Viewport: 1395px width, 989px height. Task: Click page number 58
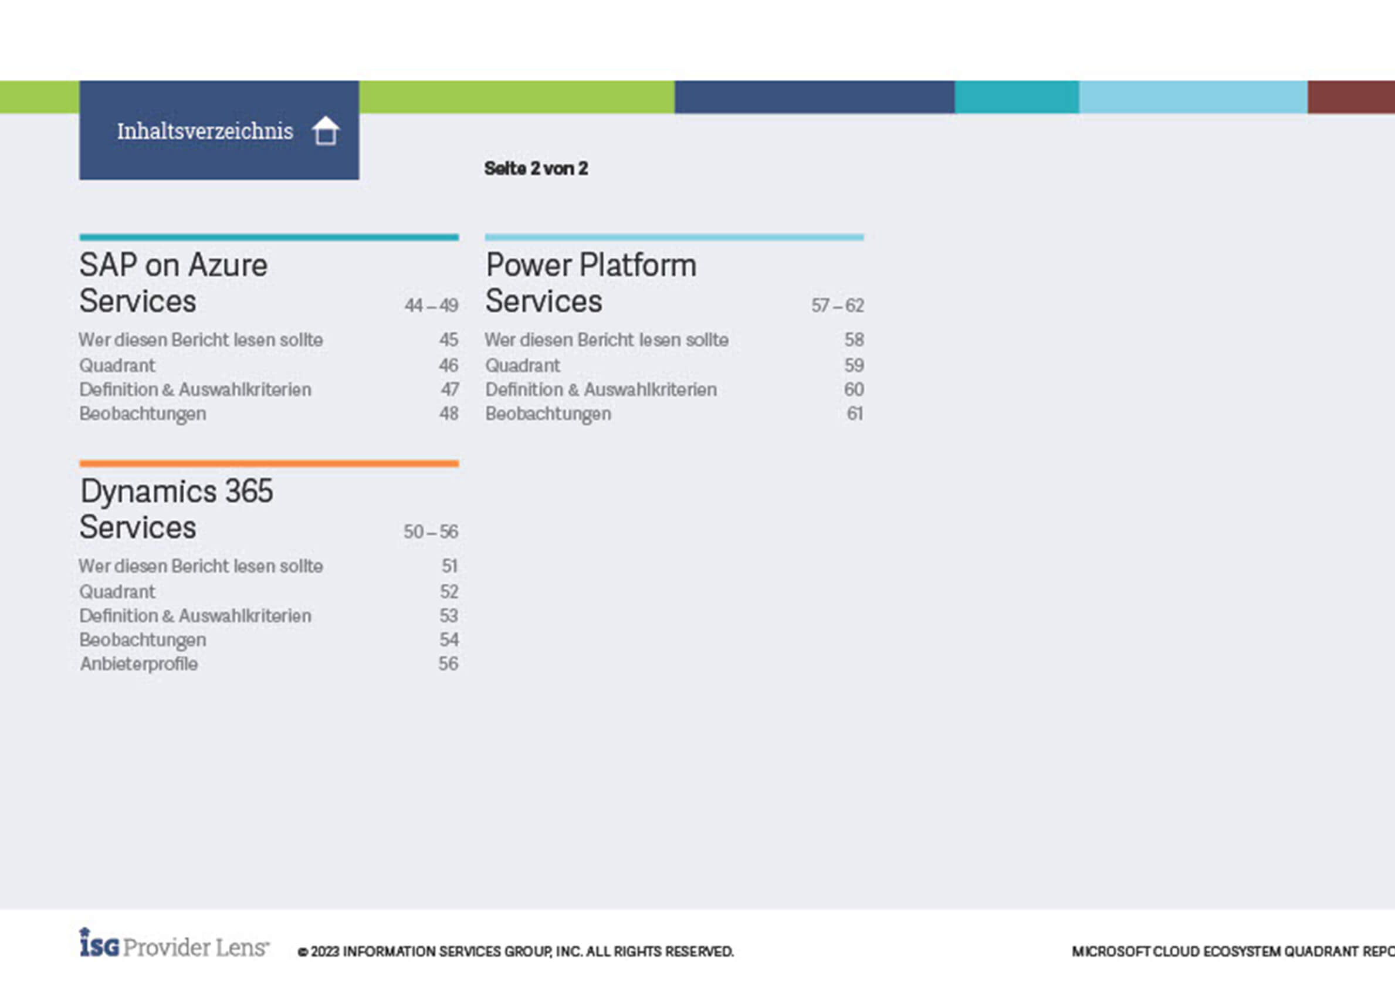(x=854, y=339)
